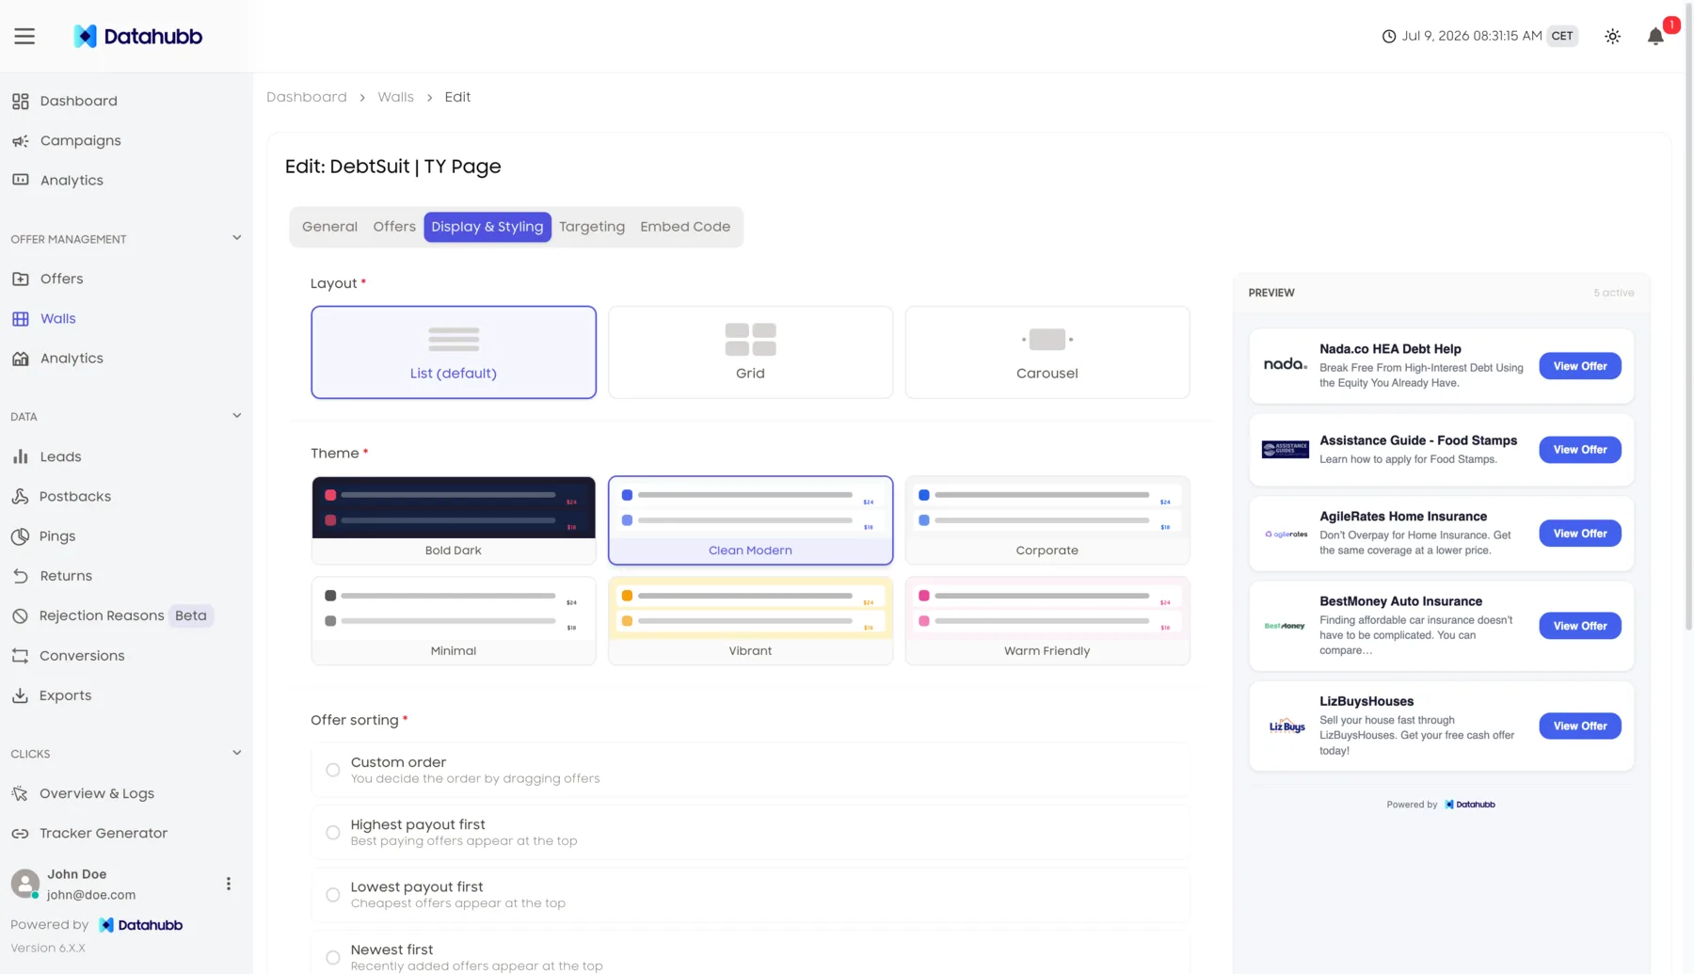Click the Returns arrow icon

point(21,576)
